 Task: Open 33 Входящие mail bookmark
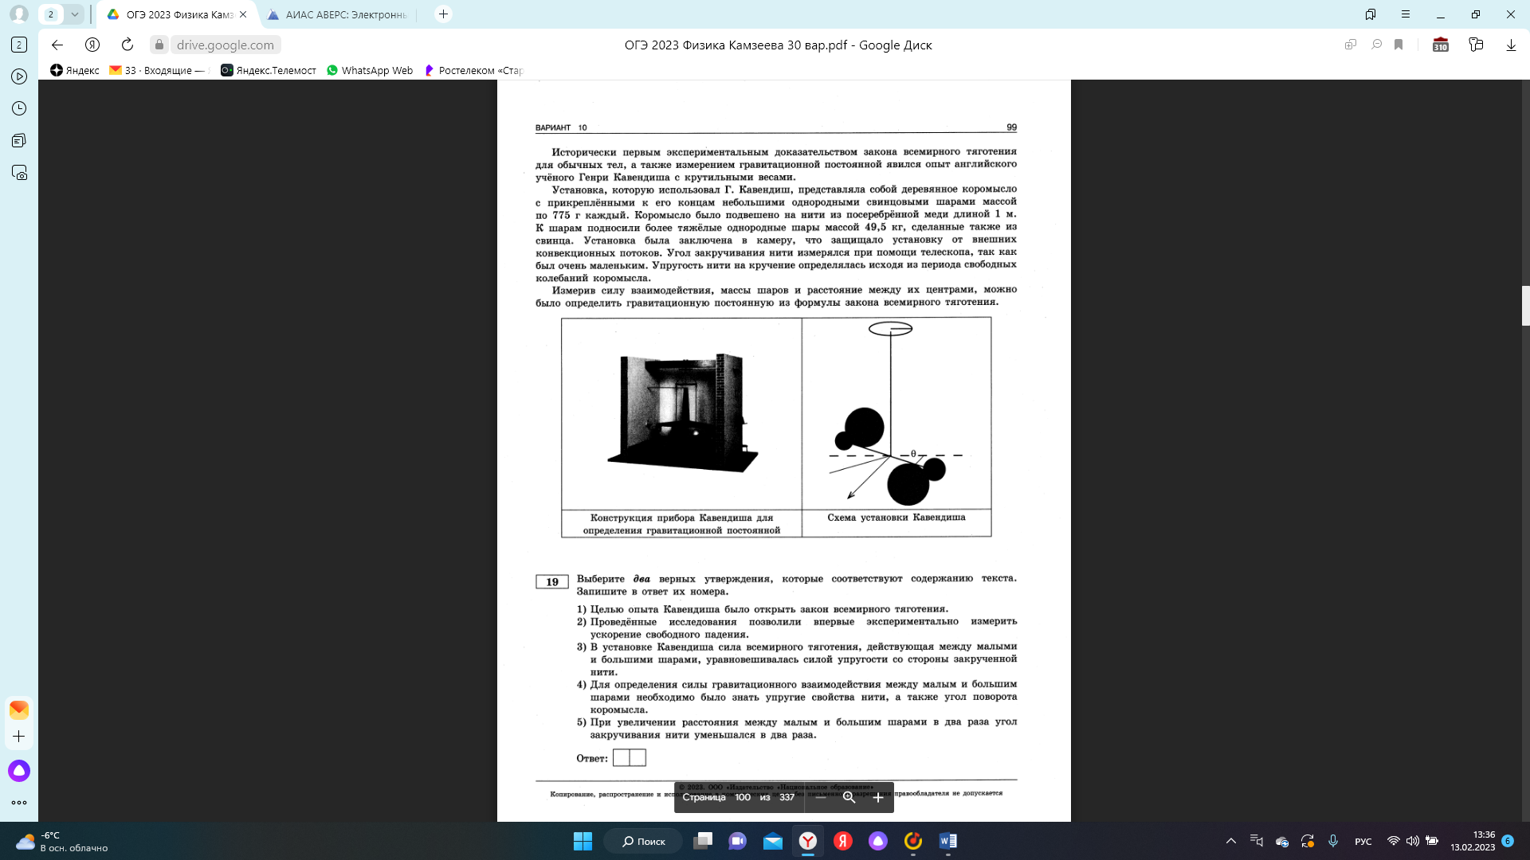pos(157,70)
